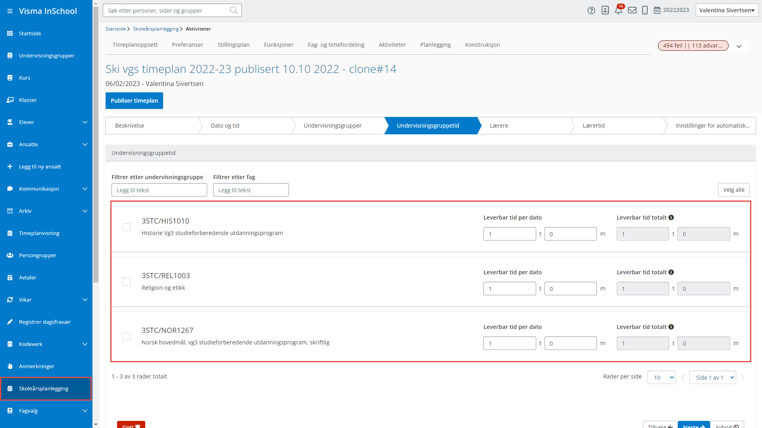
Task: Click the Registrer dagsfravær pencil icon
Action: point(10,322)
